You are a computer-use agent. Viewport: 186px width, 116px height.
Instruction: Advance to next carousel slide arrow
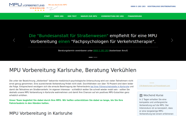[172, 40]
